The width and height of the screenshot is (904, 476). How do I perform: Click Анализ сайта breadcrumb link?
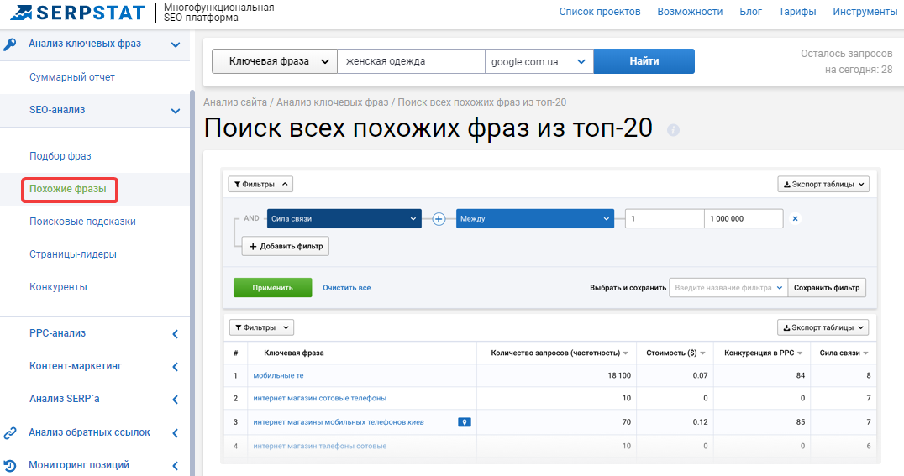pyautogui.click(x=235, y=102)
